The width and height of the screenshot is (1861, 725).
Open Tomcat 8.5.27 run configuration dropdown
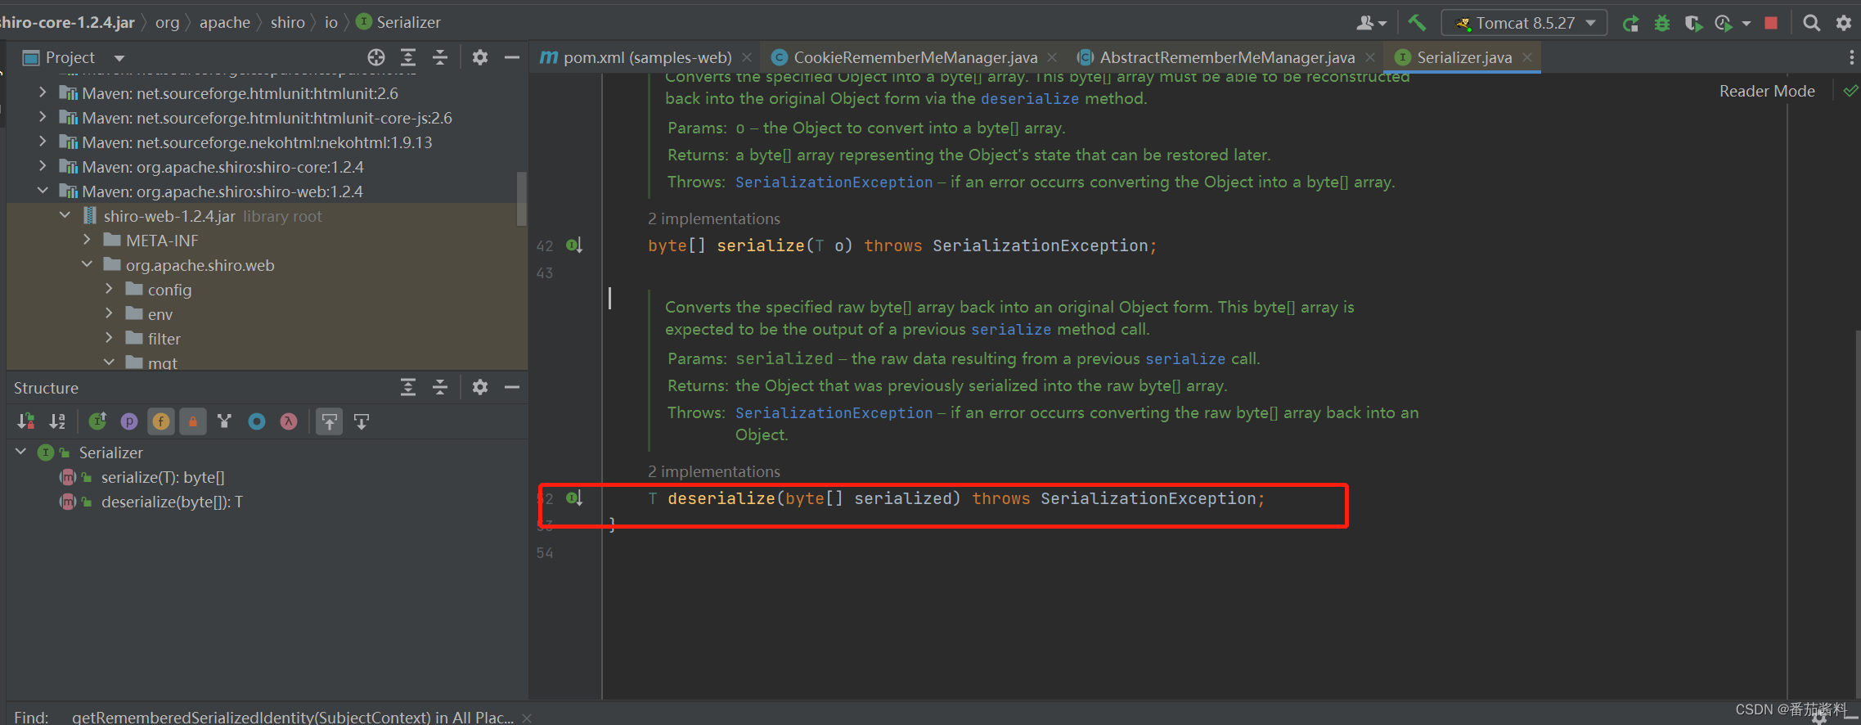pos(1525,23)
